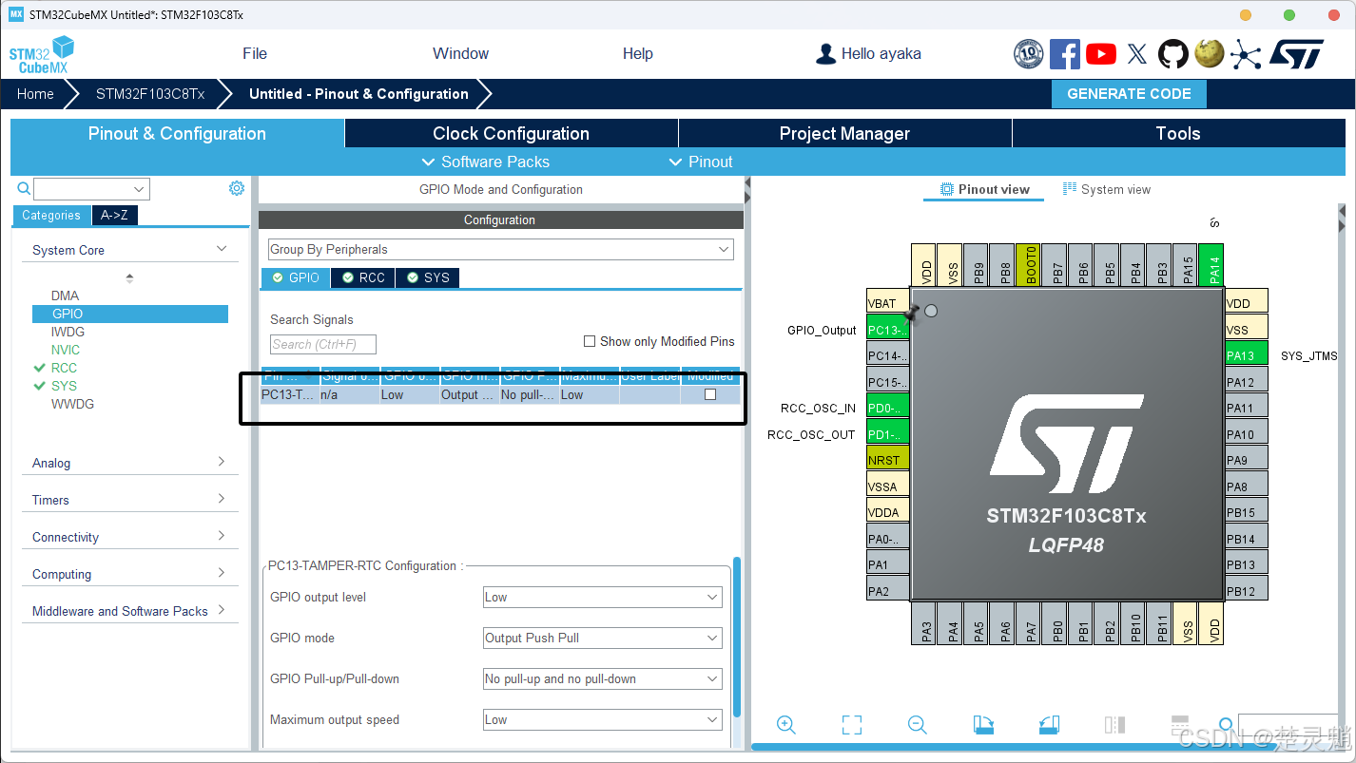Viewport: 1356px width, 763px height.
Task: Open the Pinout dropdown menu
Action: click(701, 162)
